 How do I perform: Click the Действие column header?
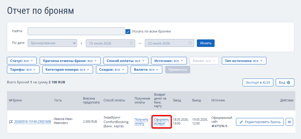pos(287,100)
